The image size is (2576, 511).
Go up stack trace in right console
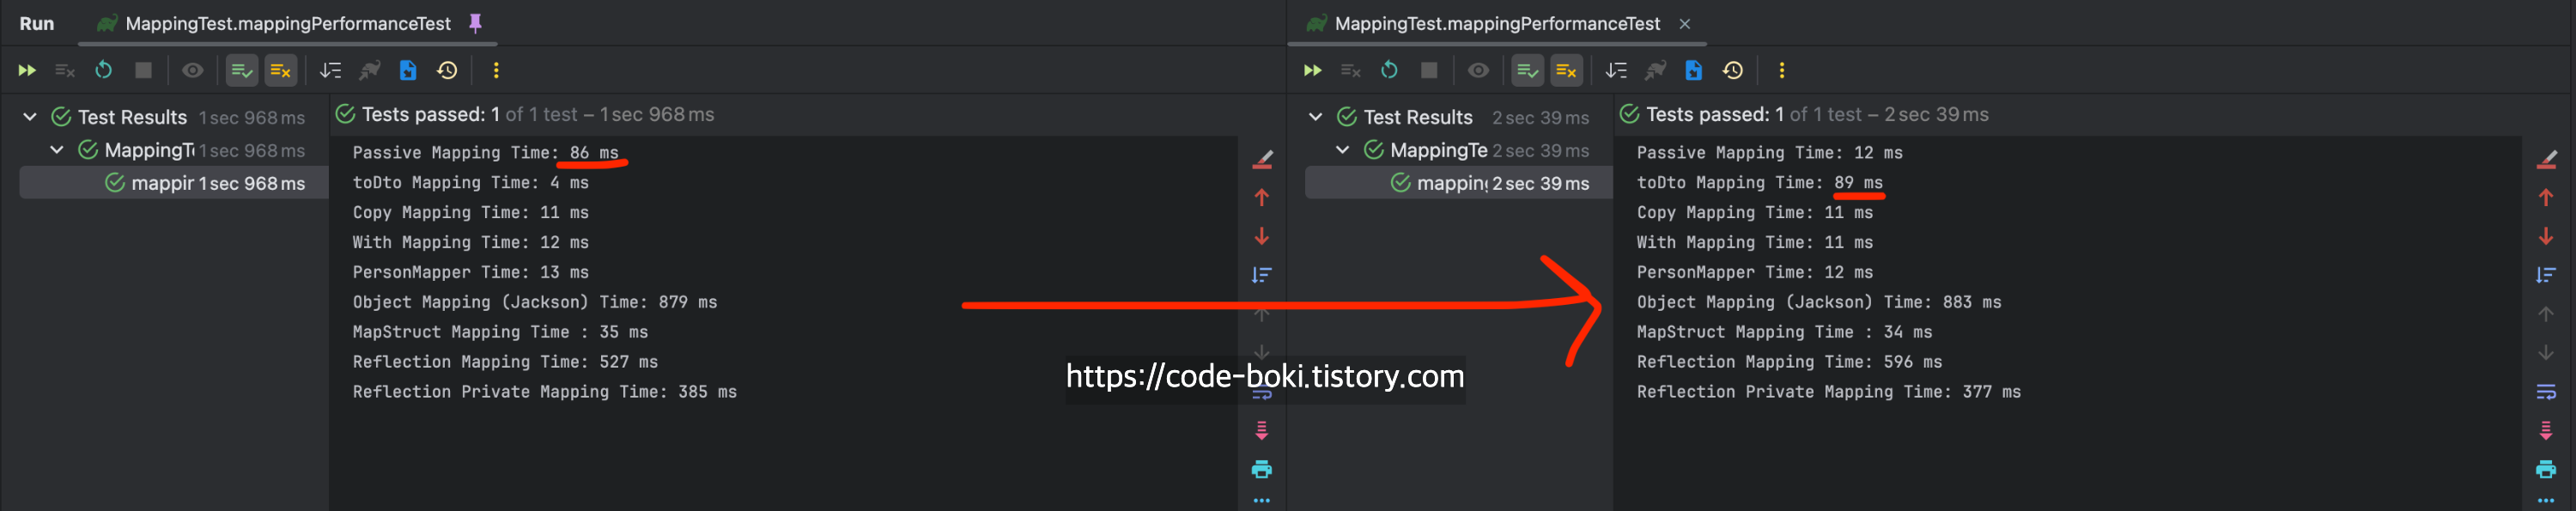(x=2546, y=198)
